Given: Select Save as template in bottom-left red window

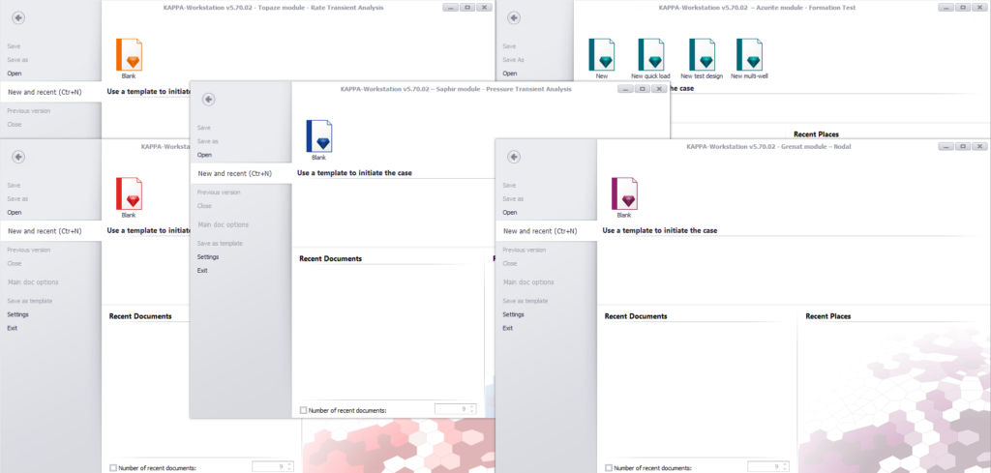Looking at the screenshot, I should pyautogui.click(x=30, y=301).
